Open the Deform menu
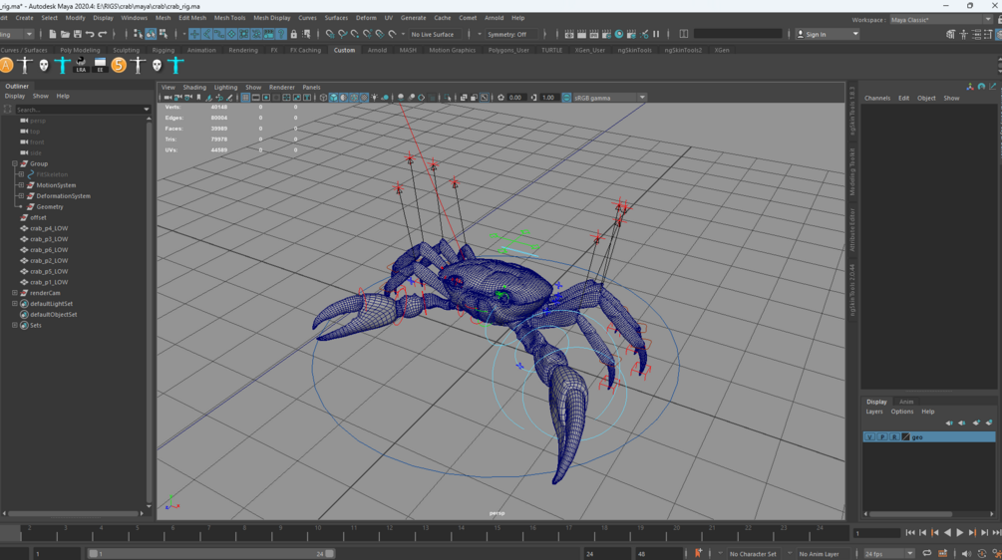Screen dimensions: 1002x560 pos(366,18)
